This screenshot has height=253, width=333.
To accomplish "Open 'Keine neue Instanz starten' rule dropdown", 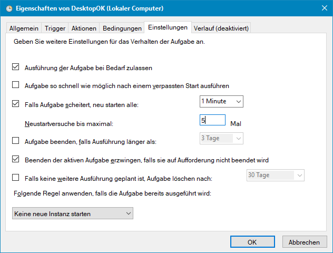I will [x=73, y=213].
